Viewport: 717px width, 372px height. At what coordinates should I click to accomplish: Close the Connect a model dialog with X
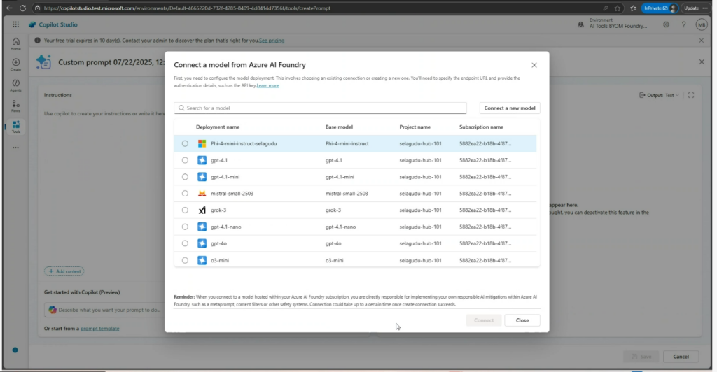tap(534, 65)
